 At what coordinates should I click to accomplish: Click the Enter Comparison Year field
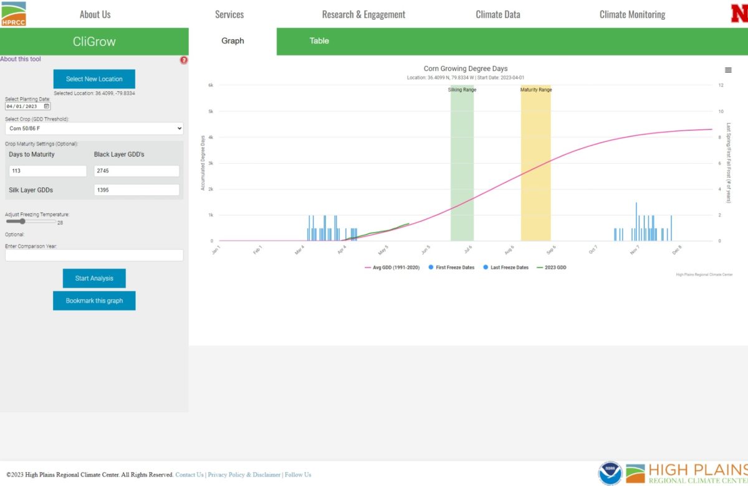(x=94, y=255)
